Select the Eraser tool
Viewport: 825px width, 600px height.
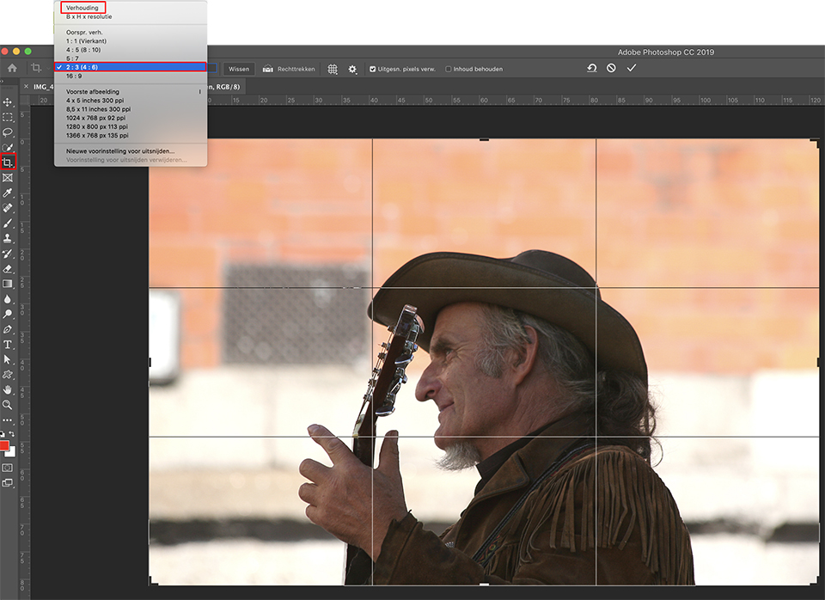point(8,269)
